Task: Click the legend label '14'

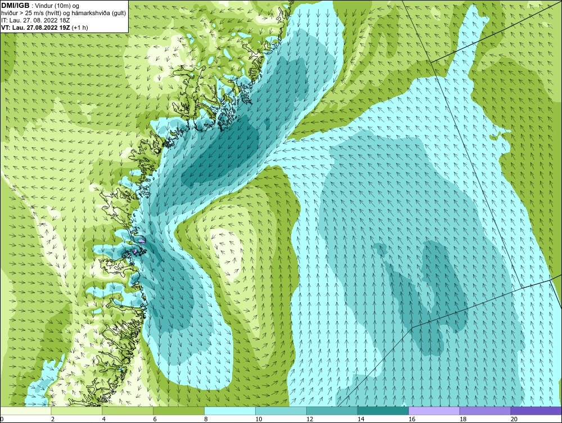Action: tap(361, 419)
